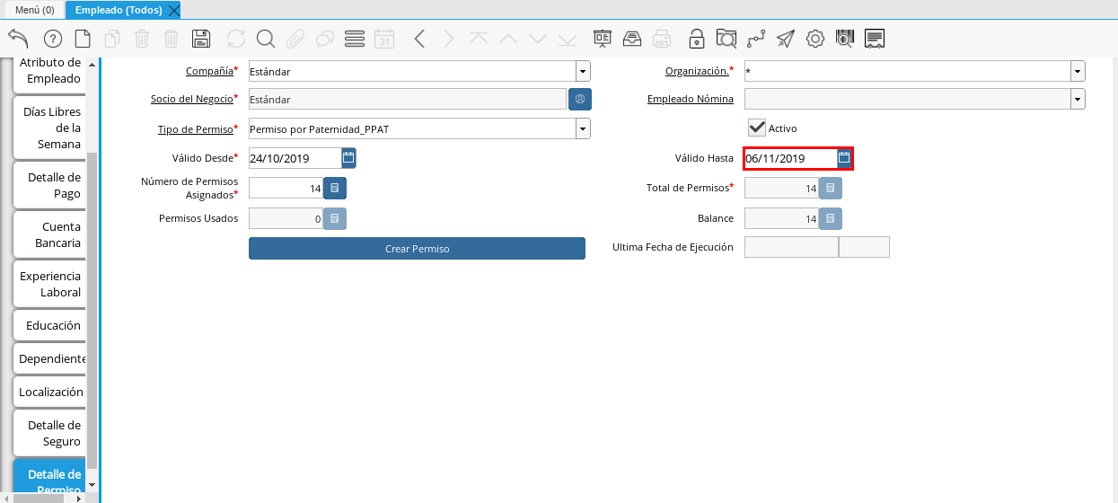The height and width of the screenshot is (503, 1118).
Task: Open the Educación side tab
Action: [x=50, y=325]
